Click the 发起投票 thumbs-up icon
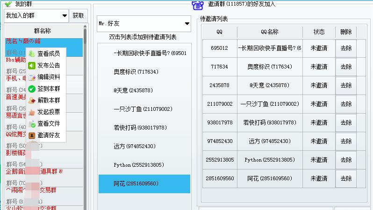373x210 pixels. point(32,112)
